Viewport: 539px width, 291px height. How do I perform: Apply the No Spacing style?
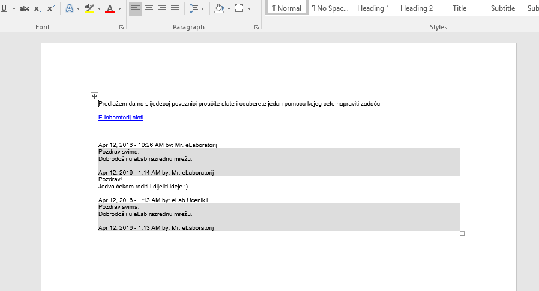(330, 8)
